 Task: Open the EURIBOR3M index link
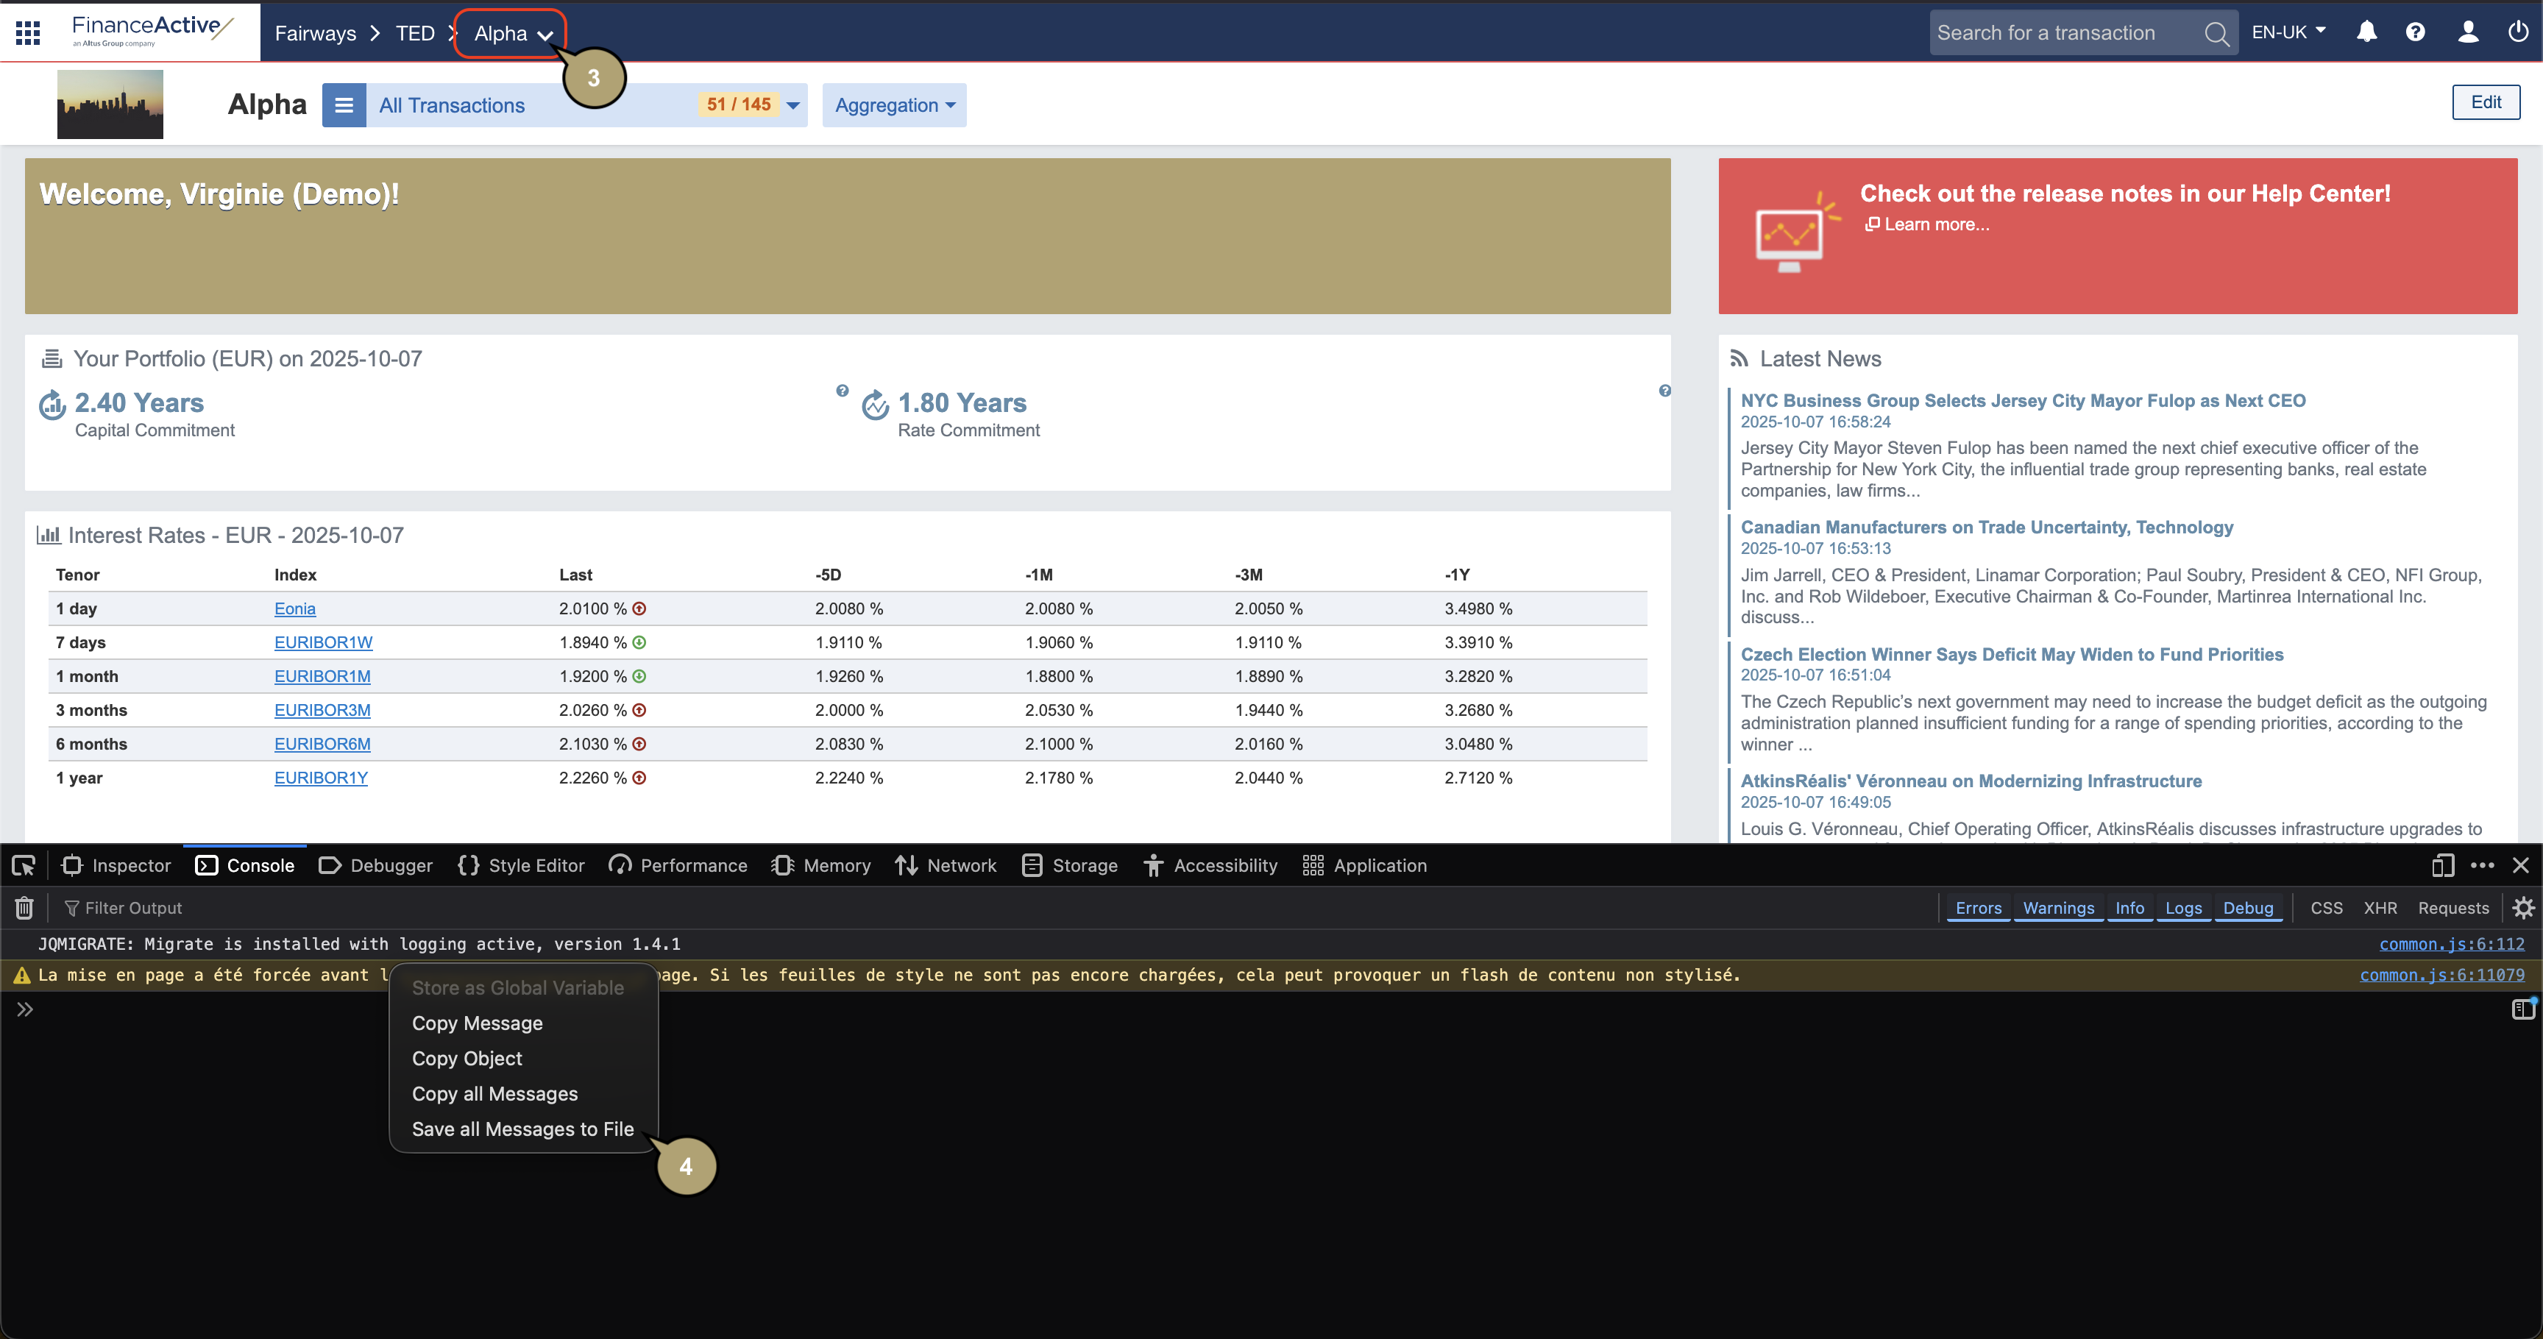click(322, 711)
